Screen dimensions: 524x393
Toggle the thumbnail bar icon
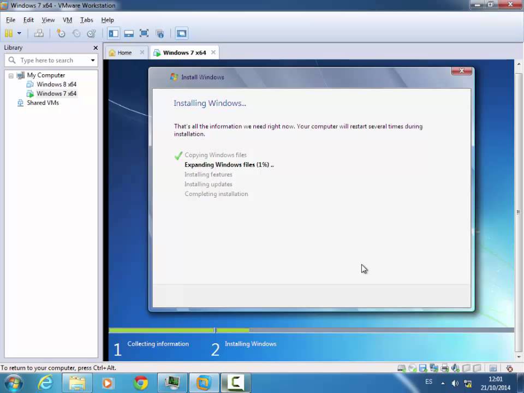pos(129,33)
